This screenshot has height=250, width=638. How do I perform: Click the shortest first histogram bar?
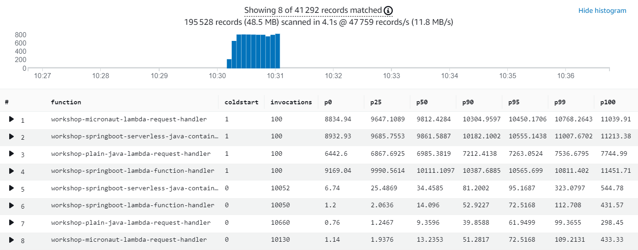click(x=229, y=64)
